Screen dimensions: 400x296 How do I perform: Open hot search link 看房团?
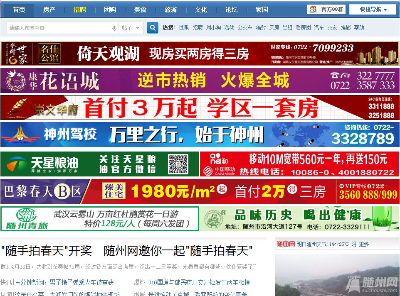(303, 27)
